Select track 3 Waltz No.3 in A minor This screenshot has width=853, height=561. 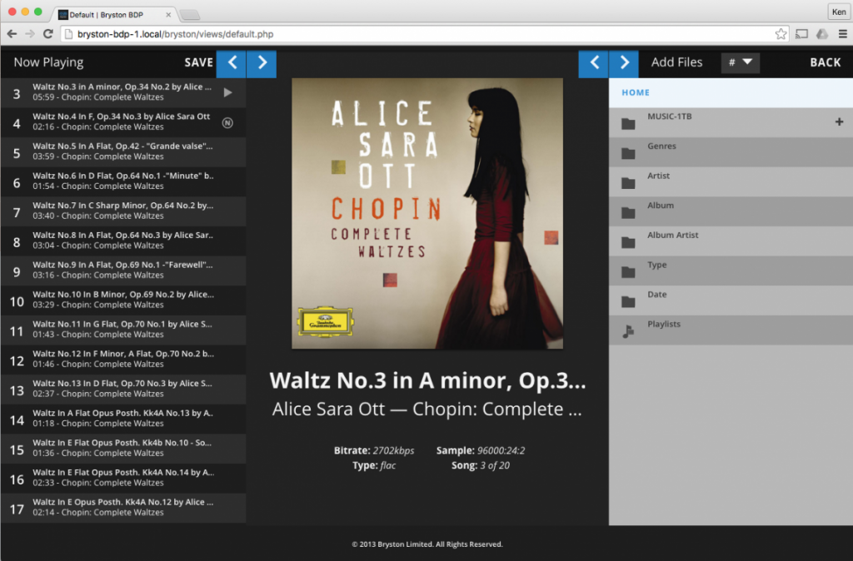(123, 92)
